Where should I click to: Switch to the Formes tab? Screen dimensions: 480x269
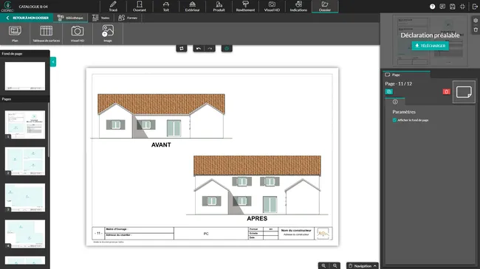(128, 18)
